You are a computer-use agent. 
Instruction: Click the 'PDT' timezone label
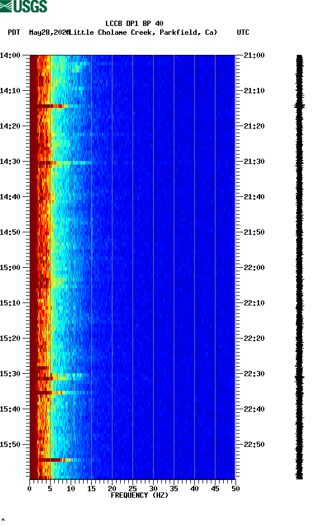(x=14, y=32)
